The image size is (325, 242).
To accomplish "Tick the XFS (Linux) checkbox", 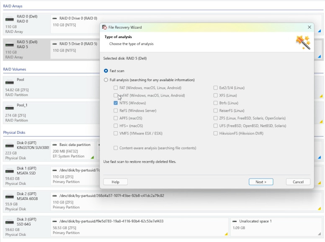I will tap(216, 95).
